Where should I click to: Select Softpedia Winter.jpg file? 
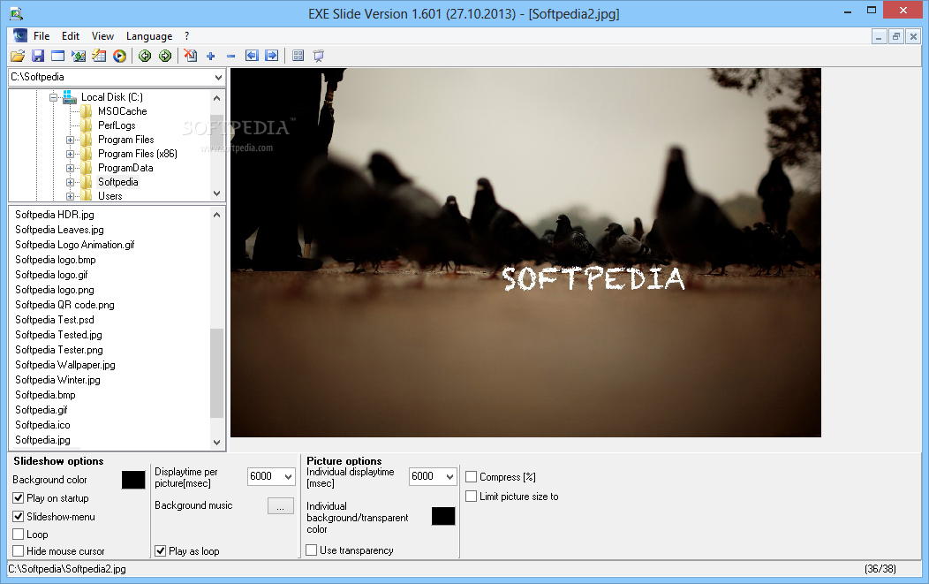[x=57, y=379]
